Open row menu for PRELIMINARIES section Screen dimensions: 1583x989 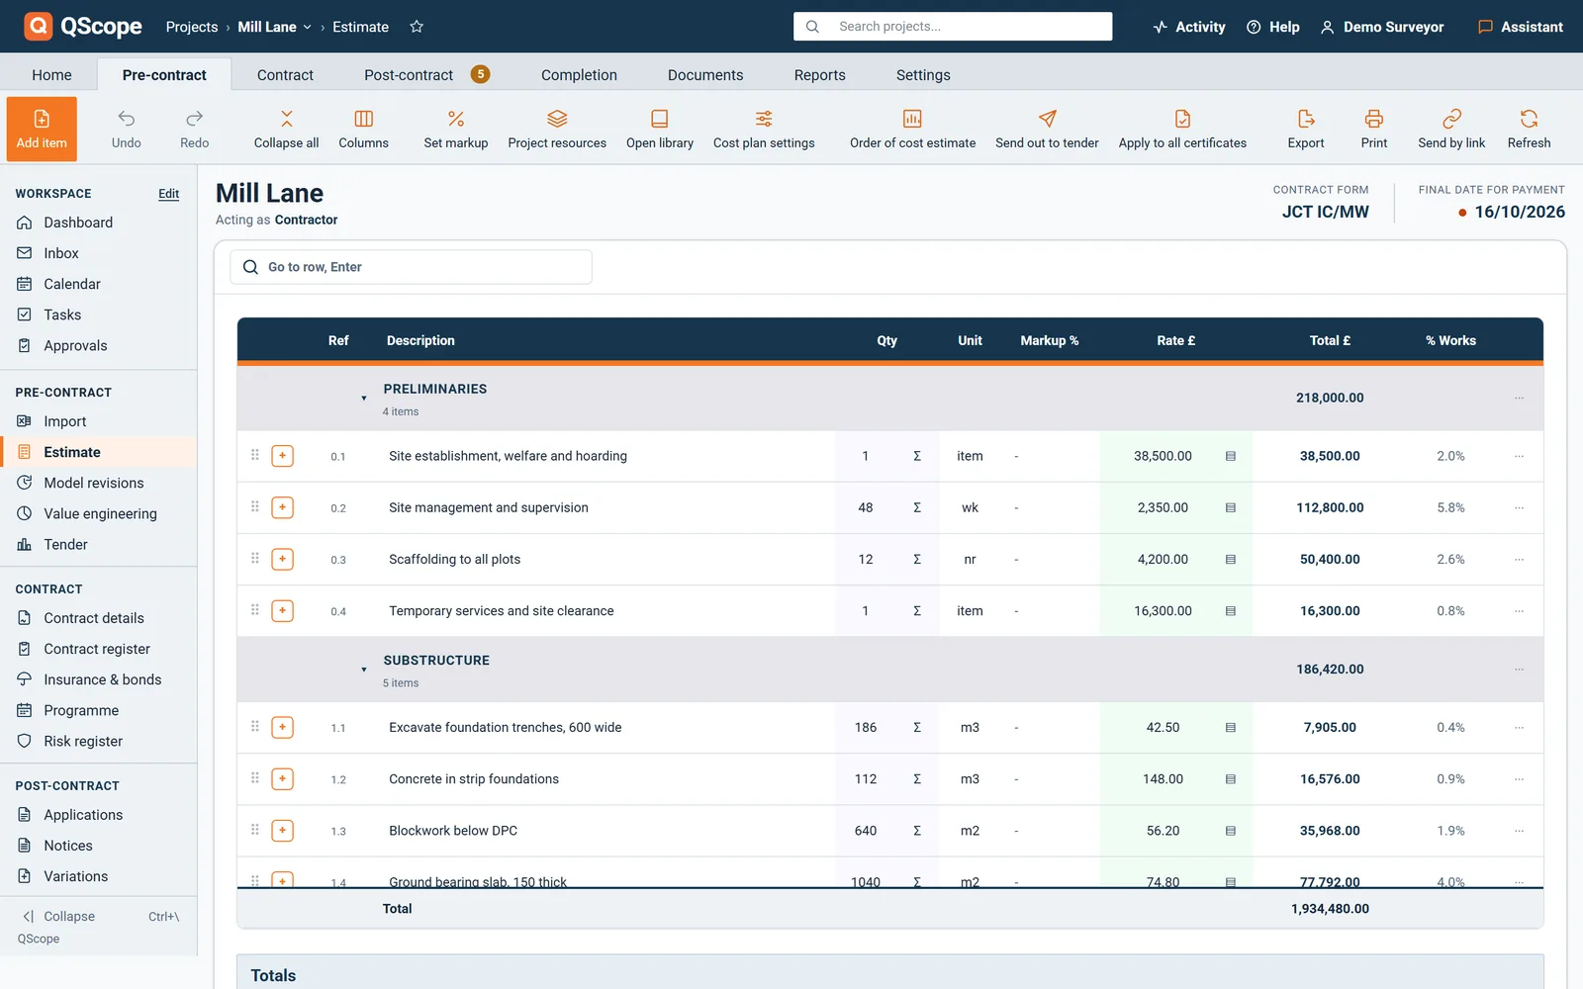pos(1519,398)
